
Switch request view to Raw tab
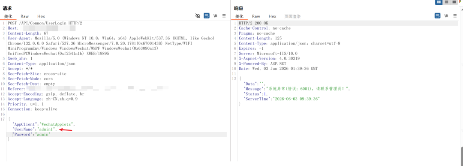[x=24, y=16]
